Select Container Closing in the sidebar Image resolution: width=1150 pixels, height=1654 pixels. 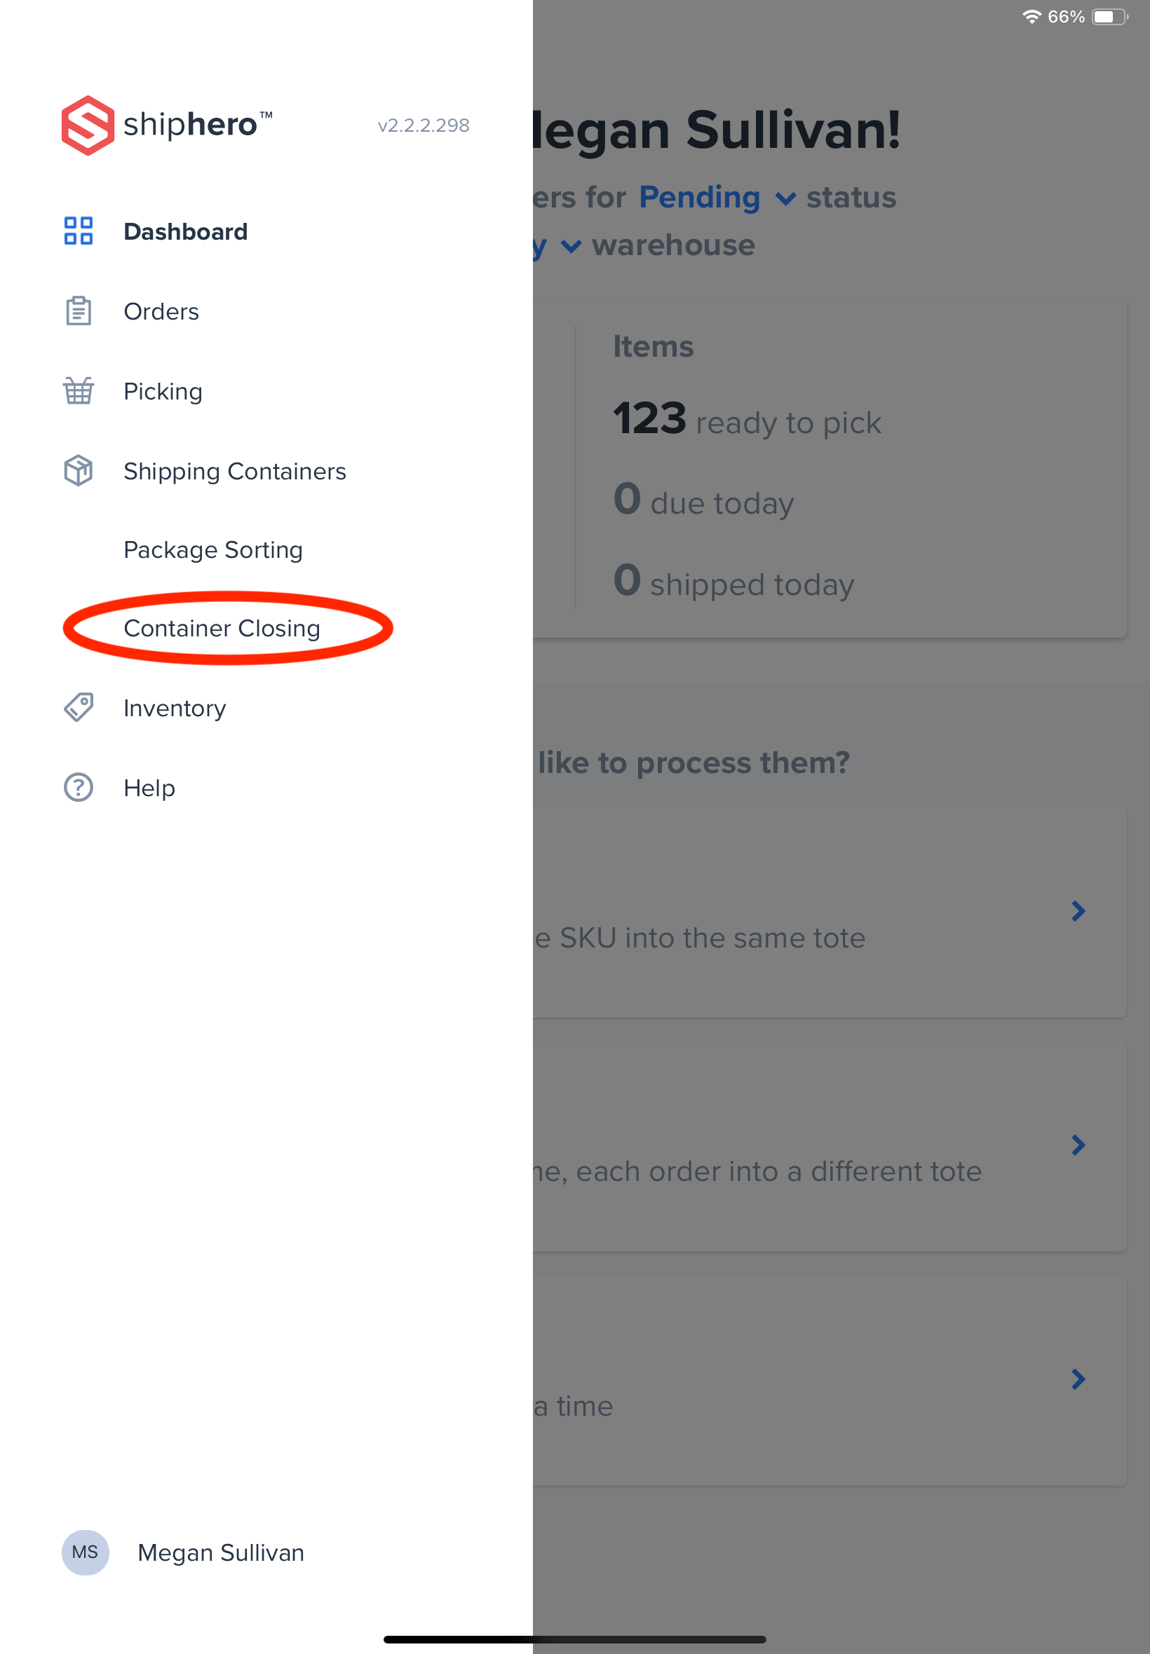point(222,629)
